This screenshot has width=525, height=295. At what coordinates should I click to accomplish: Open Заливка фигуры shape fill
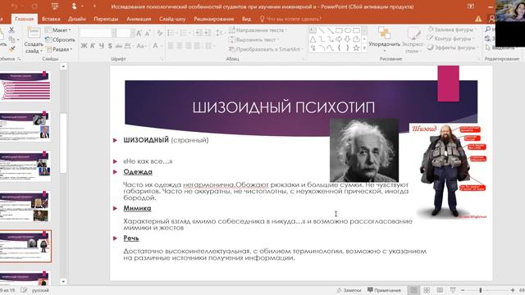point(452,29)
